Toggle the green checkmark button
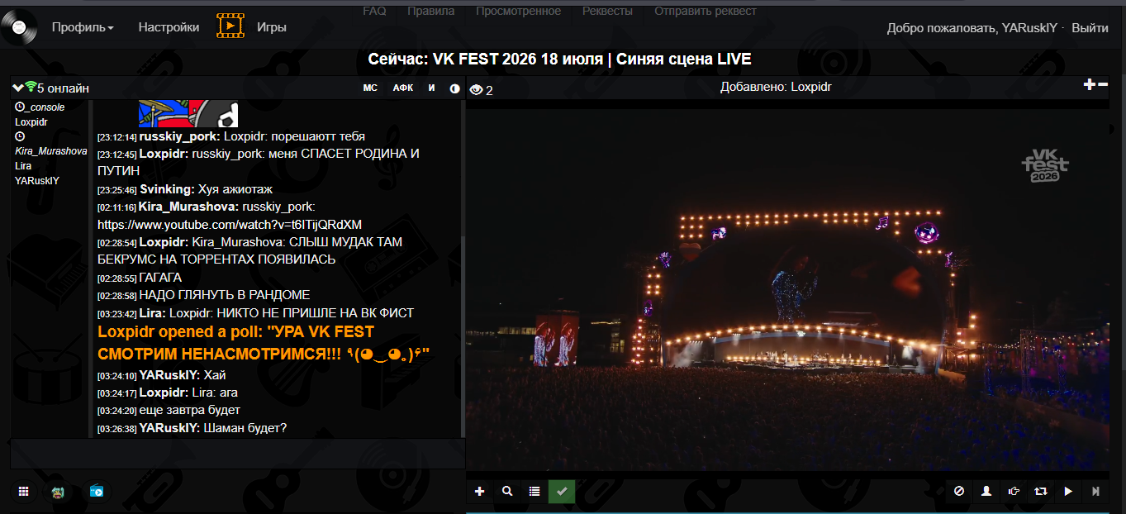1126x514 pixels. click(562, 491)
